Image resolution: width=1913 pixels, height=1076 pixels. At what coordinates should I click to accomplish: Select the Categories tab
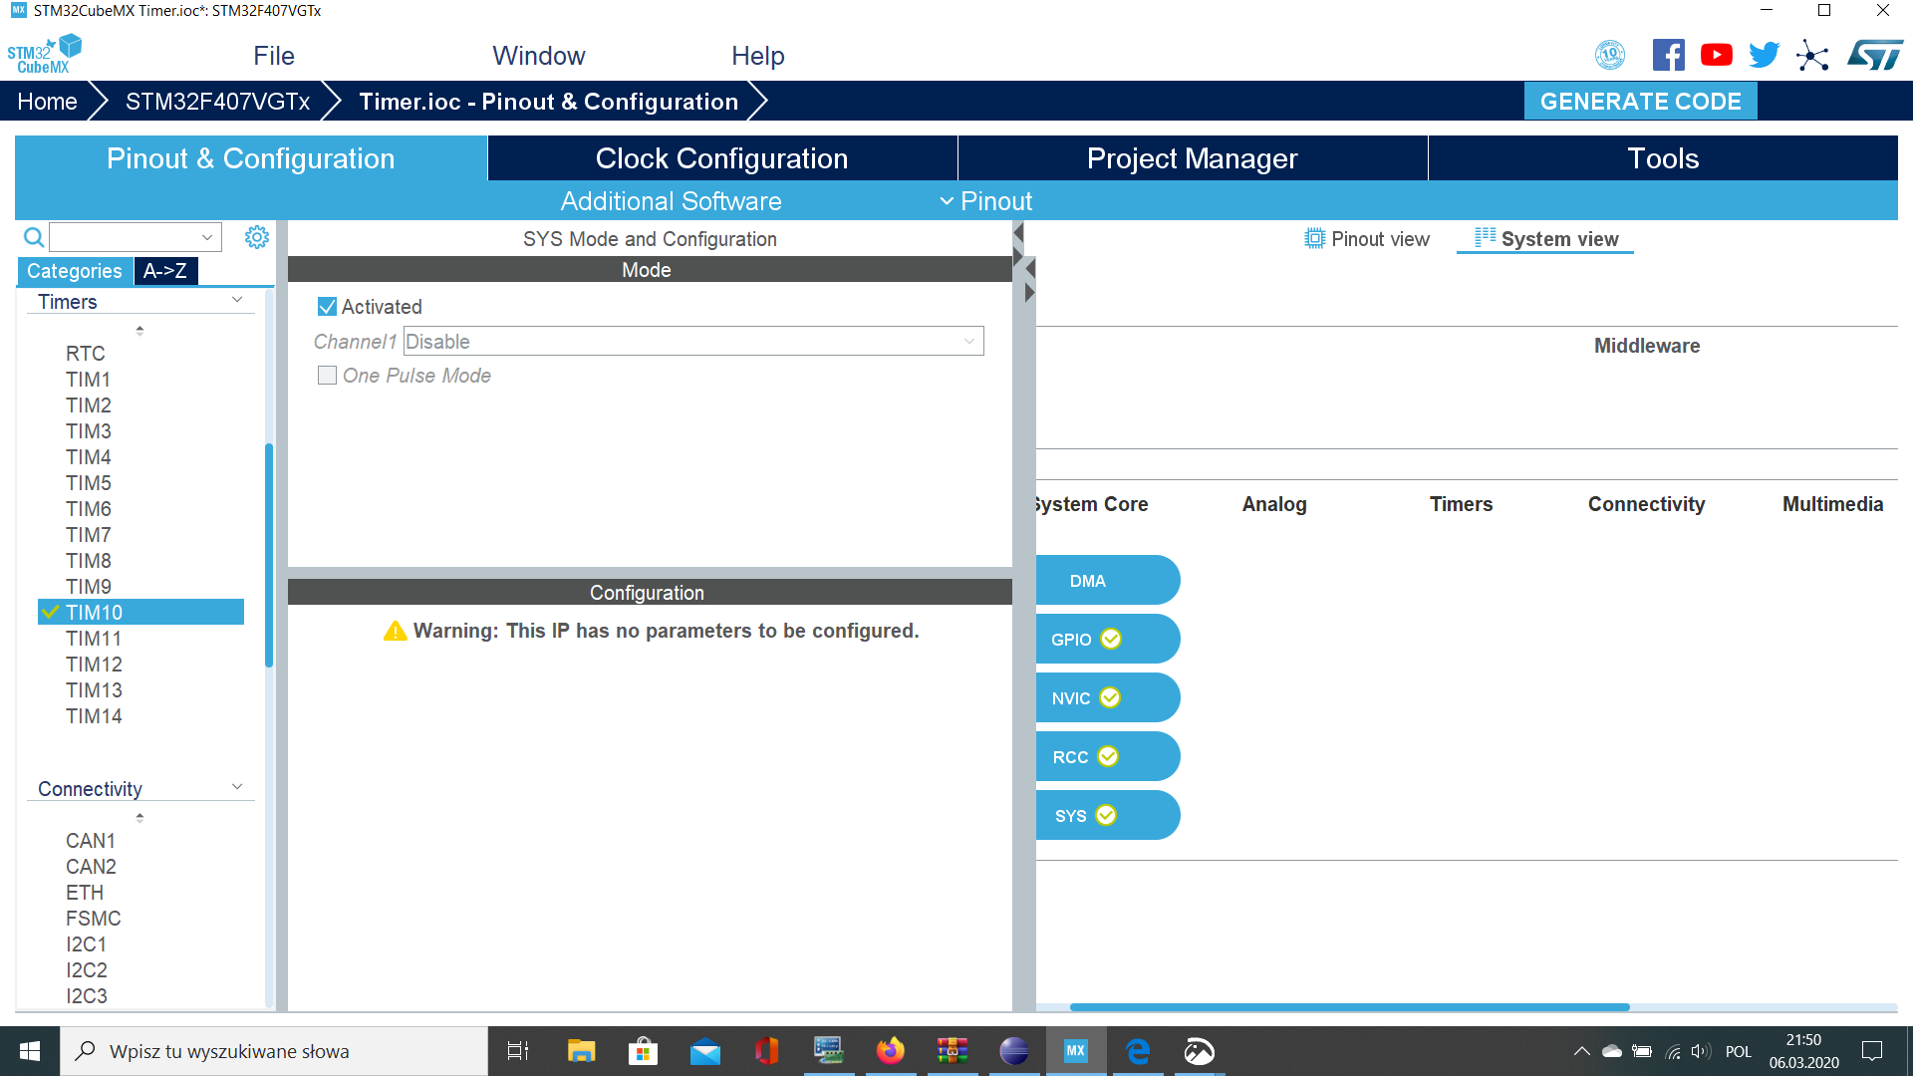(75, 271)
